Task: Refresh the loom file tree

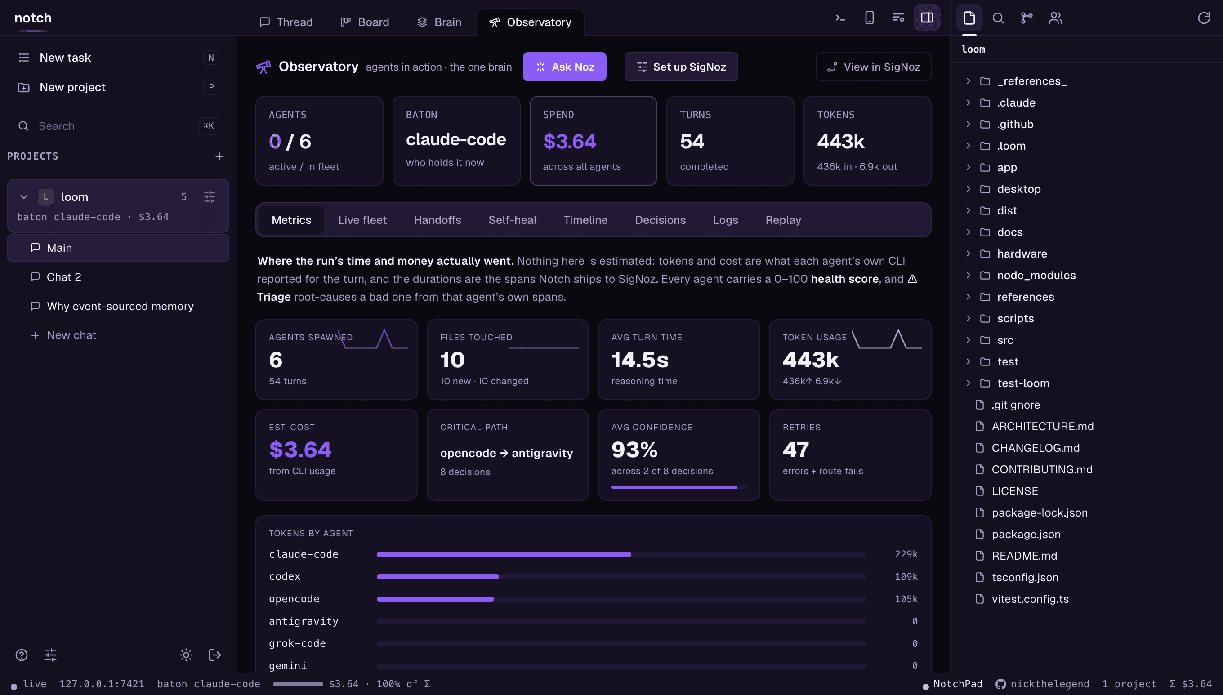Action: [x=1204, y=18]
